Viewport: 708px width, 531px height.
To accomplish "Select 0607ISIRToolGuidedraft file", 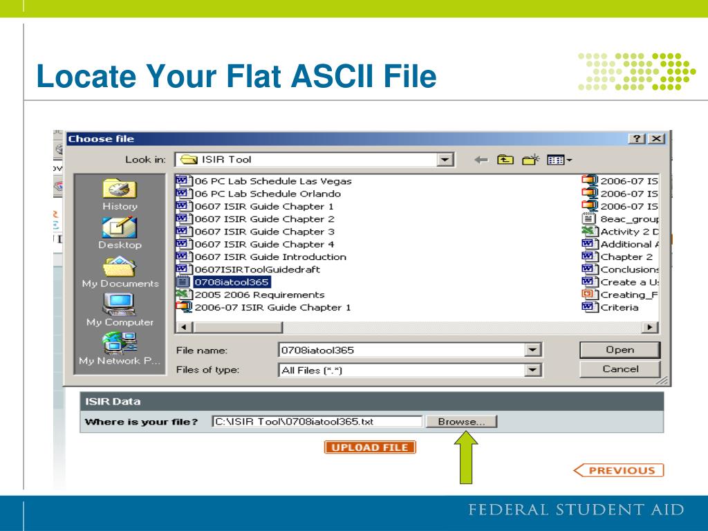I will (248, 270).
